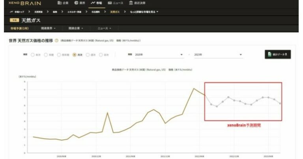Click the help icon beside 天然ガス価格の推移

click(x=56, y=41)
